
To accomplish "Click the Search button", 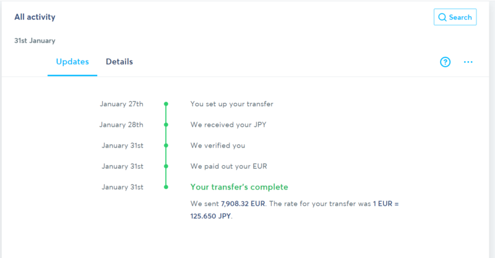I will pos(455,17).
